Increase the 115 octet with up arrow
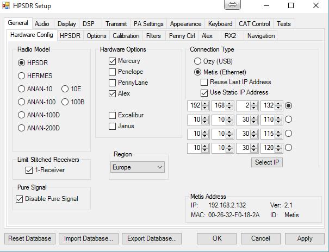This screenshot has width=329, height=252. [x=278, y=131]
